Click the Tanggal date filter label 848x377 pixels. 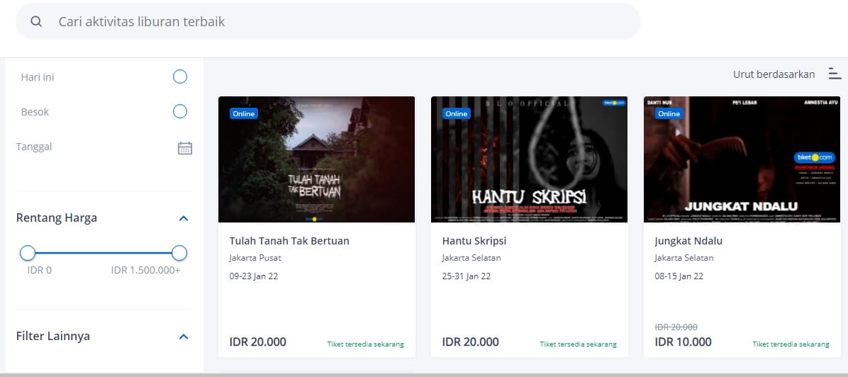pyautogui.click(x=34, y=147)
